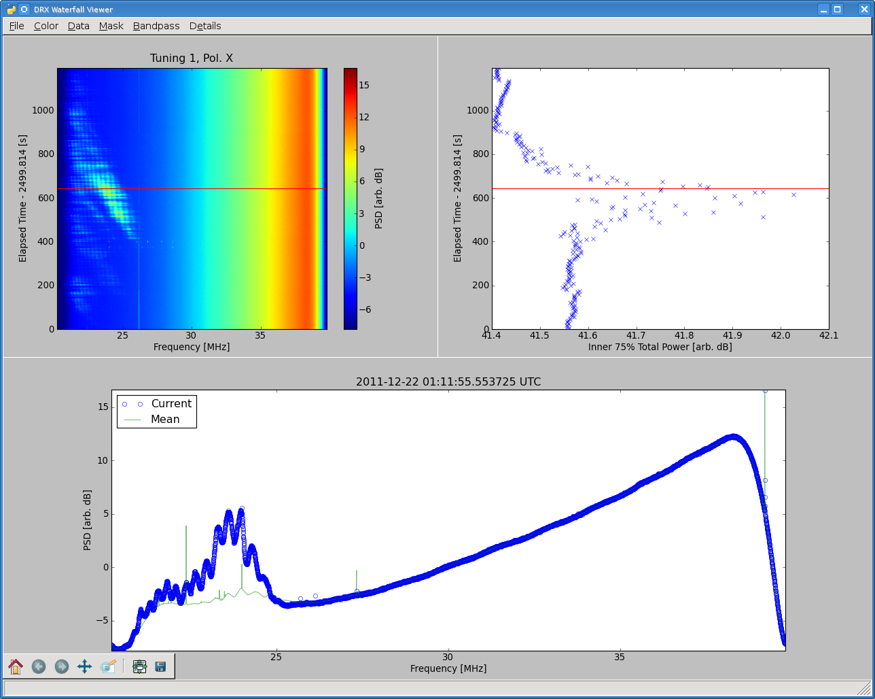Open the Configure subplots tool

pos(140,666)
